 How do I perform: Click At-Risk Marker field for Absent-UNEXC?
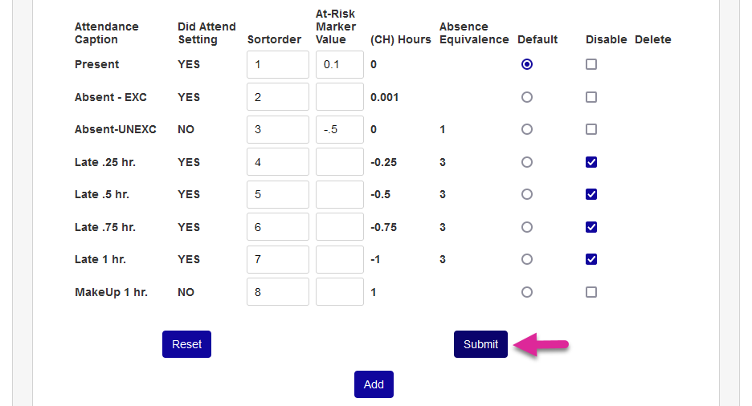(339, 129)
